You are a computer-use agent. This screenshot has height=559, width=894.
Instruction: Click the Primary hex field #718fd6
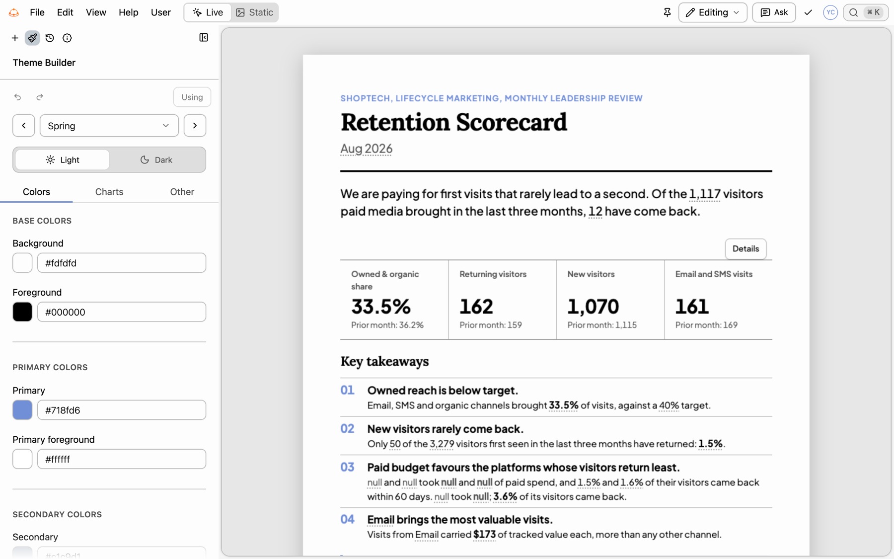pyautogui.click(x=122, y=410)
